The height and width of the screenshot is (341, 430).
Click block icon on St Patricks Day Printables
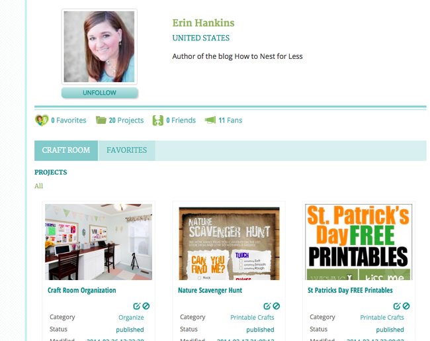click(x=406, y=306)
